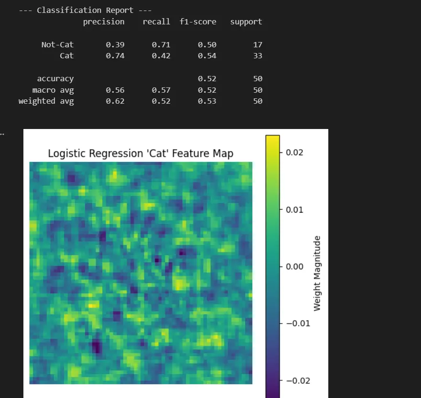Screen dimensions: 421x398
Task: Click colorbar tick label 0.00
Action: pyautogui.click(x=294, y=267)
